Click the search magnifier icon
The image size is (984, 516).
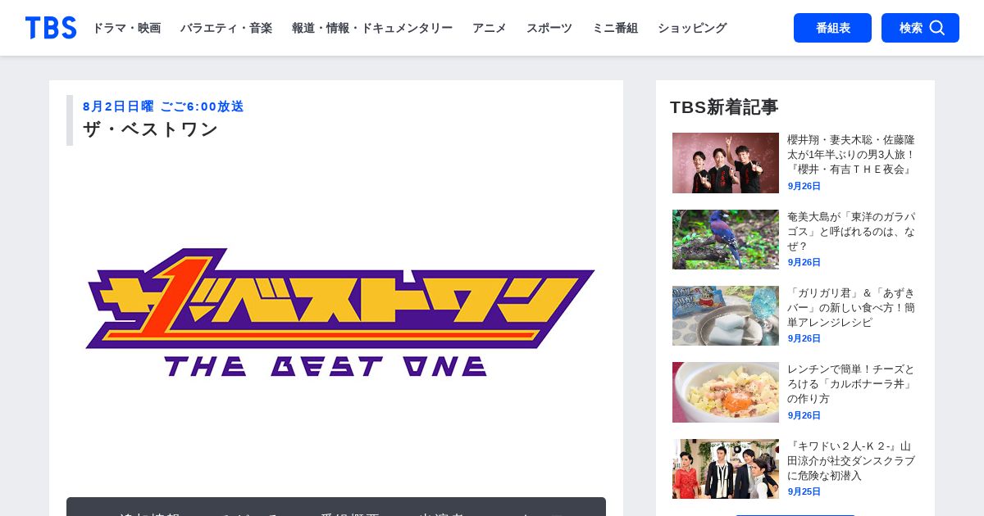point(936,28)
